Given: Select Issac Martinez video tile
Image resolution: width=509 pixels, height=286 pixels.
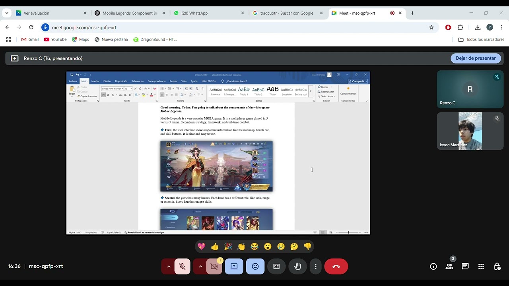Looking at the screenshot, I should coord(470,131).
